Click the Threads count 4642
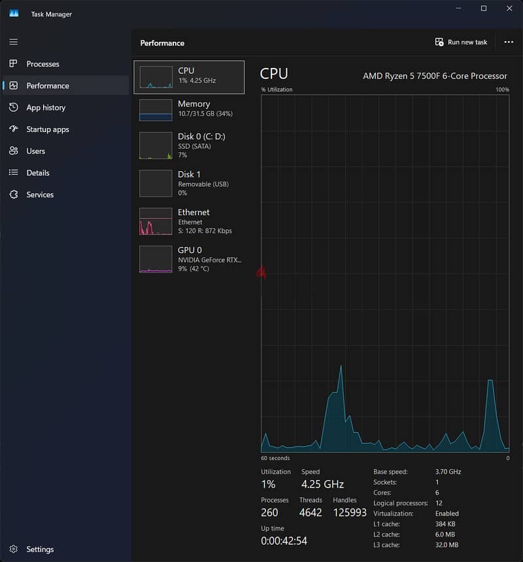 pos(311,512)
